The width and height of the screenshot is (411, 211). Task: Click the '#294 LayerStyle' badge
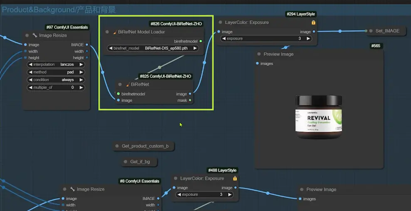(x=301, y=14)
